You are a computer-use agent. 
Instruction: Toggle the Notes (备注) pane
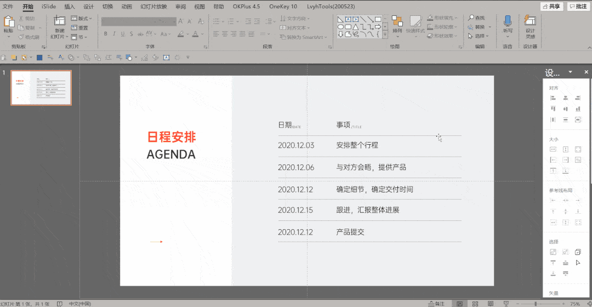click(x=436, y=304)
